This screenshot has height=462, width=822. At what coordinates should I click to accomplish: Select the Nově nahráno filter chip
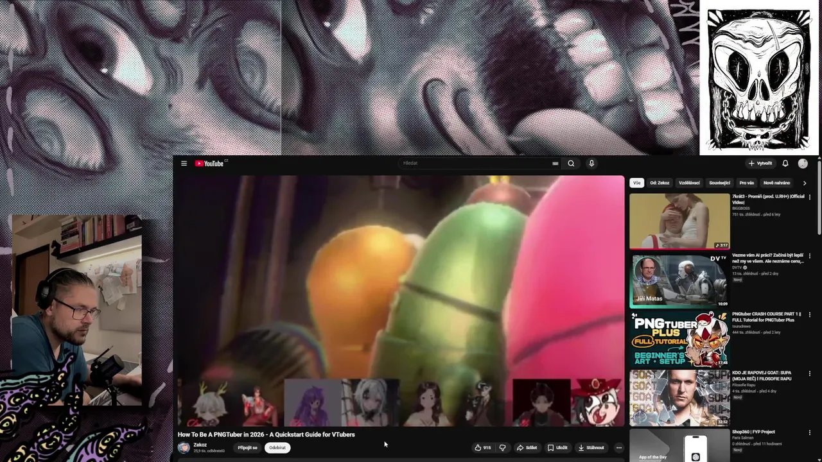click(x=776, y=183)
